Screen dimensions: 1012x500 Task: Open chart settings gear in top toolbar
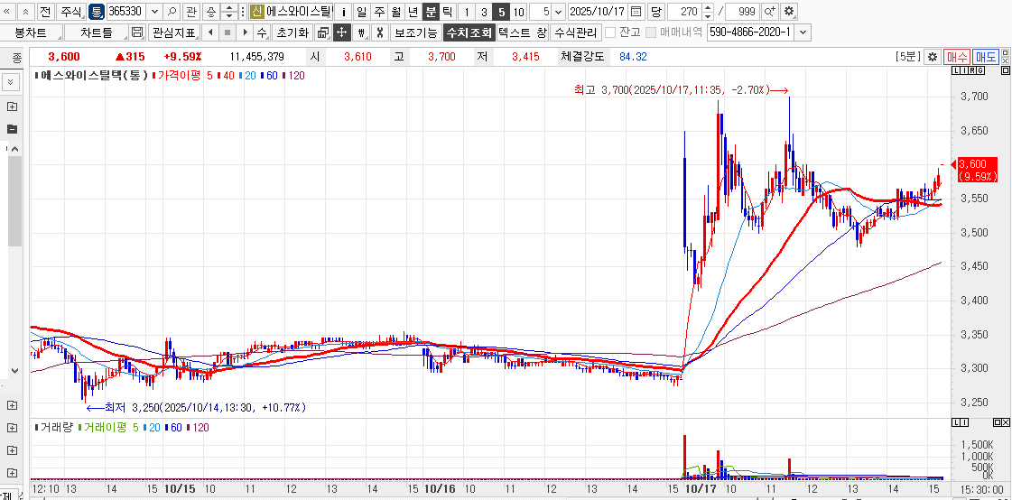pyautogui.click(x=789, y=12)
